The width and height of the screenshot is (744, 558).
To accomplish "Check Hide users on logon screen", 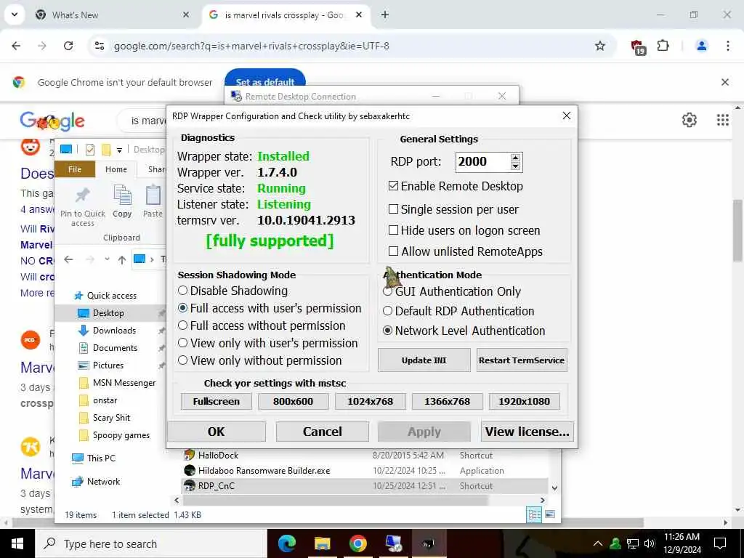I will coord(393,230).
